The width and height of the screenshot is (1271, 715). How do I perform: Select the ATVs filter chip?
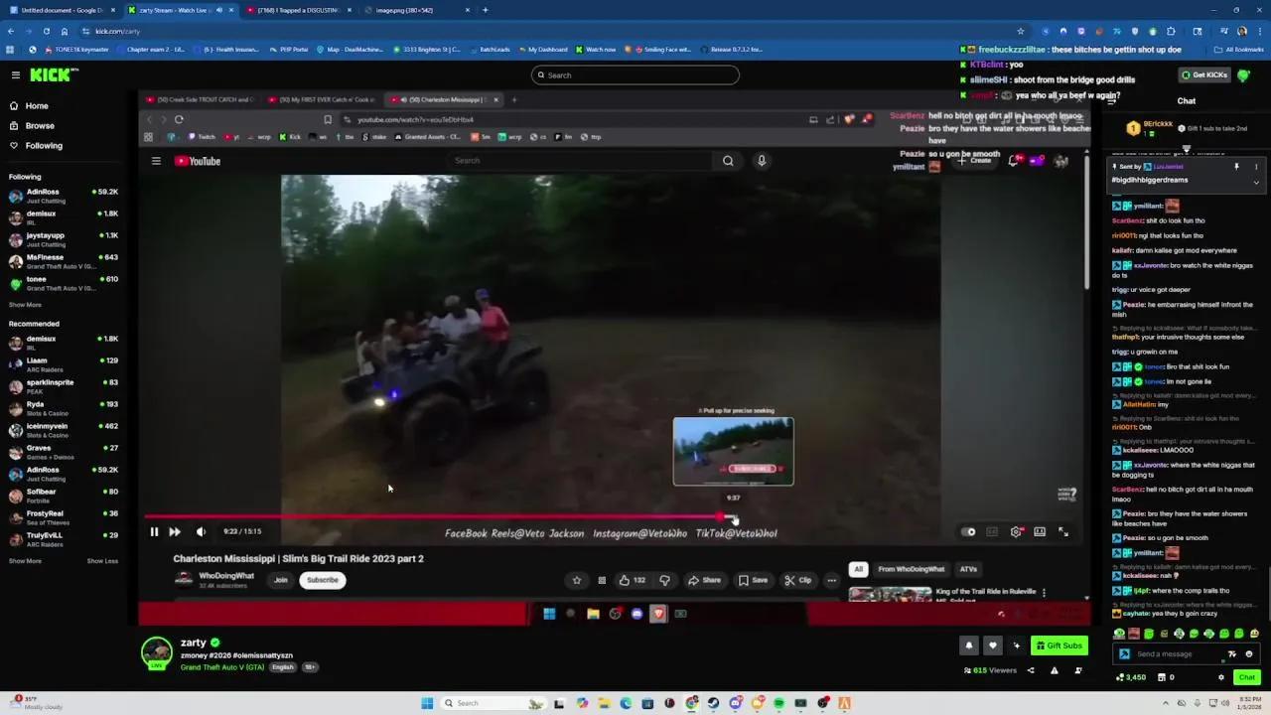pos(968,568)
